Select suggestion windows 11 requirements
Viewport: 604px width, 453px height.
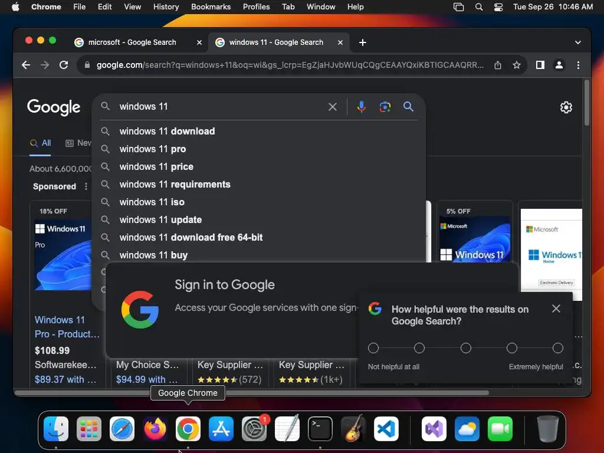click(x=258, y=185)
